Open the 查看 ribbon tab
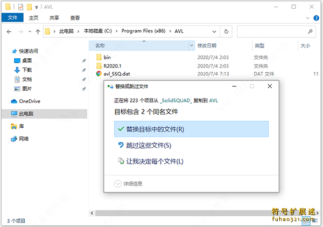Image resolution: width=323 pixels, height=227 pixels. click(x=75, y=18)
